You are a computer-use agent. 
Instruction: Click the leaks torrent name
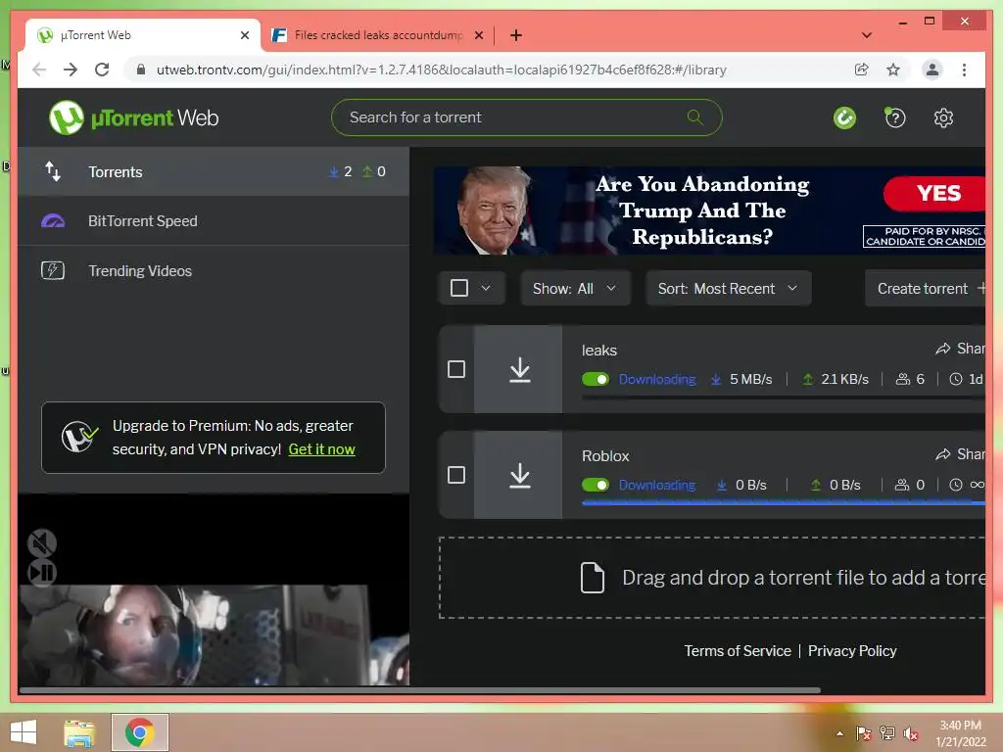click(599, 351)
